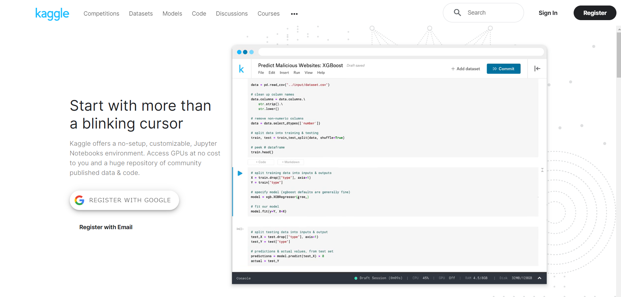Image resolution: width=621 pixels, height=297 pixels.
Task: Click the black Register button
Action: click(595, 13)
